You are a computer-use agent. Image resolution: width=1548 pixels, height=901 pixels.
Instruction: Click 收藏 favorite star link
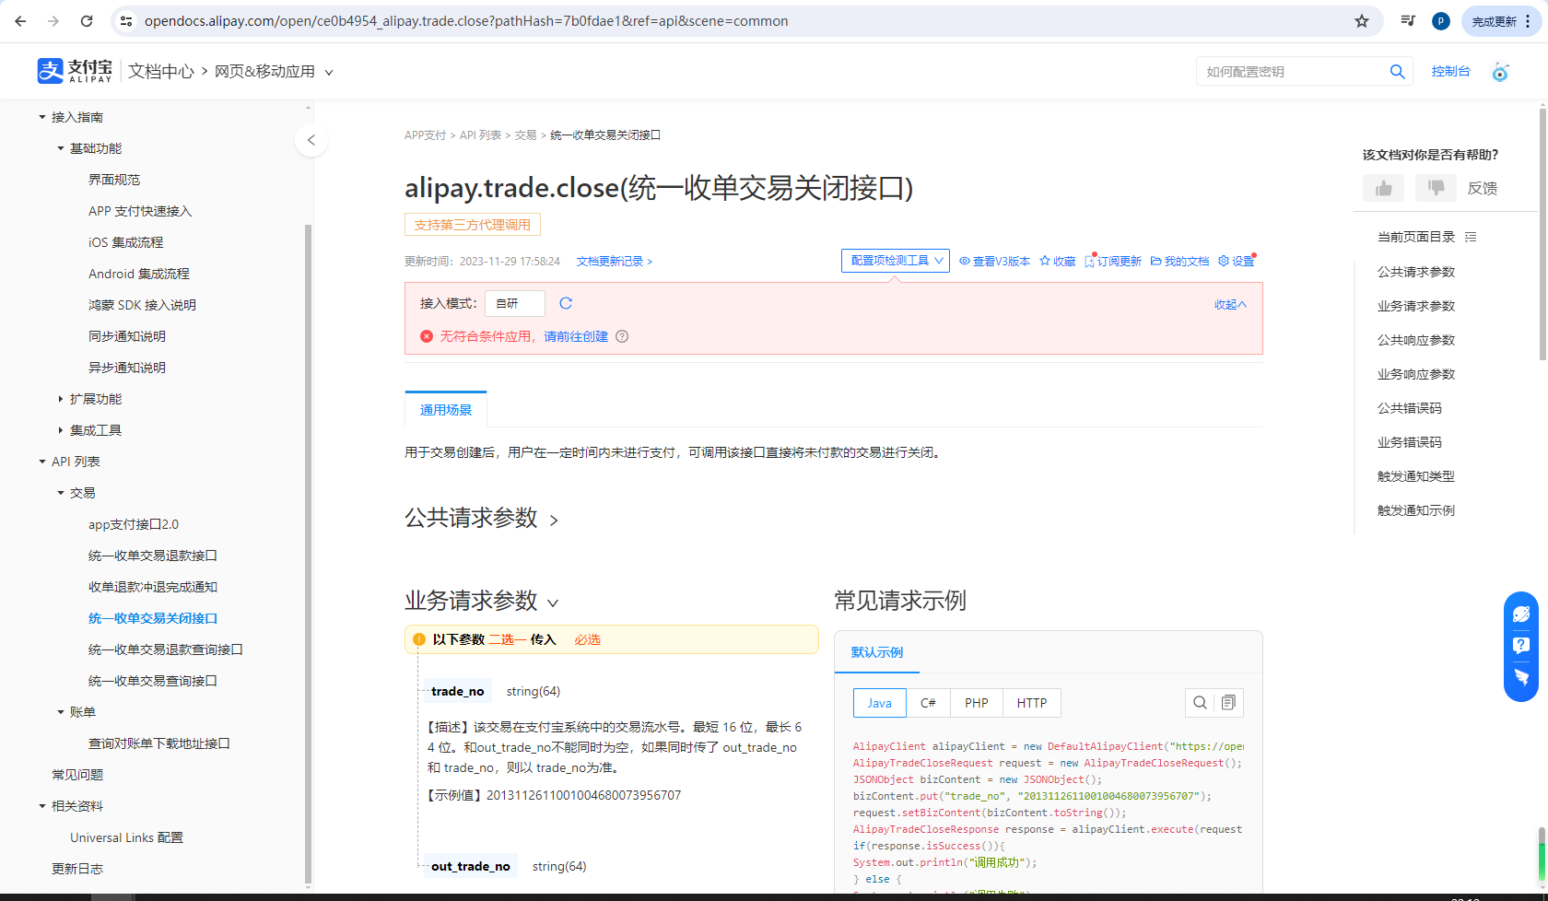tap(1058, 262)
